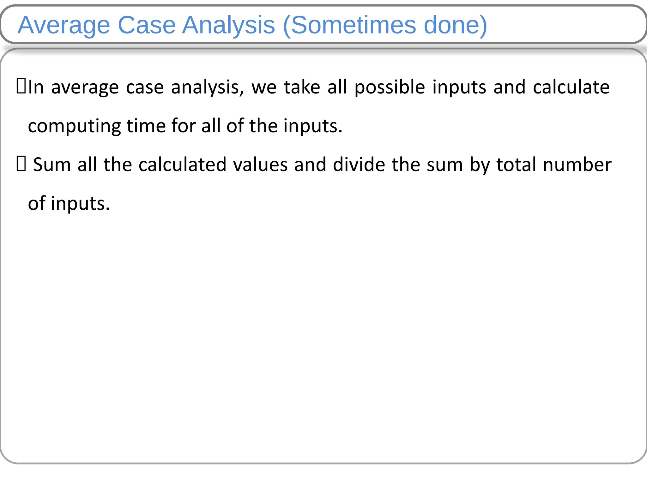This screenshot has width=647, height=485.
Task: Click the word 'number' ending the third line
Action: [x=577, y=165]
